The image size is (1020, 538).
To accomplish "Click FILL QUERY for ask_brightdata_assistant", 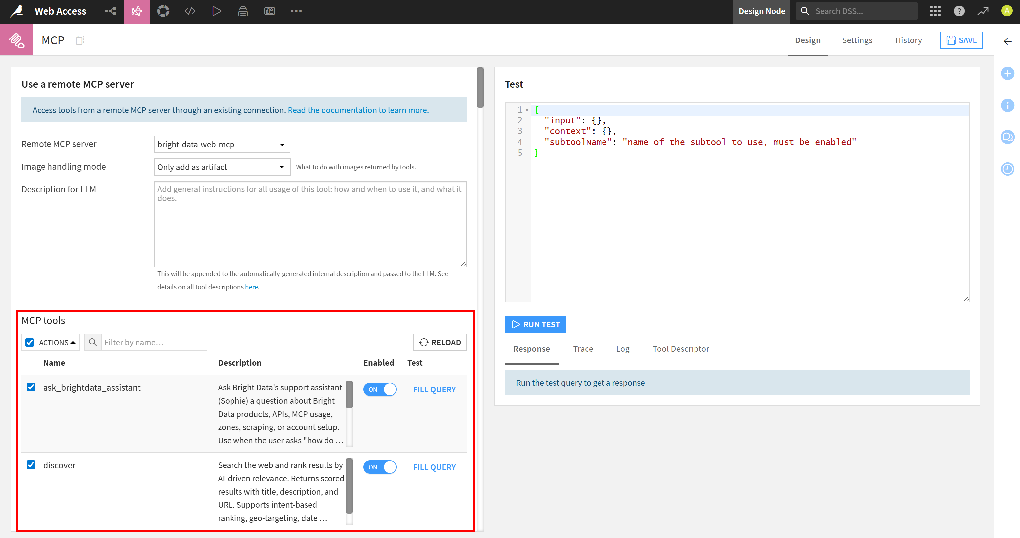I will [434, 389].
